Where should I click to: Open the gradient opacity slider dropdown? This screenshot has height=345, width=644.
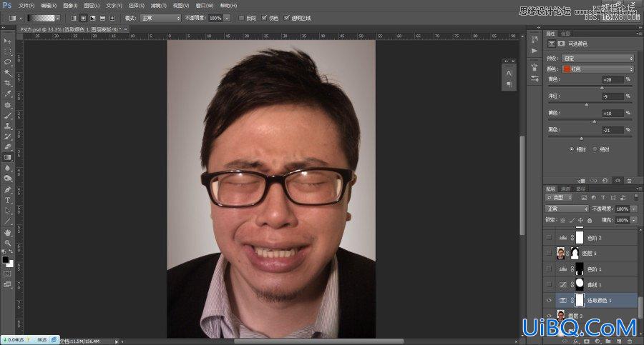coord(227,18)
